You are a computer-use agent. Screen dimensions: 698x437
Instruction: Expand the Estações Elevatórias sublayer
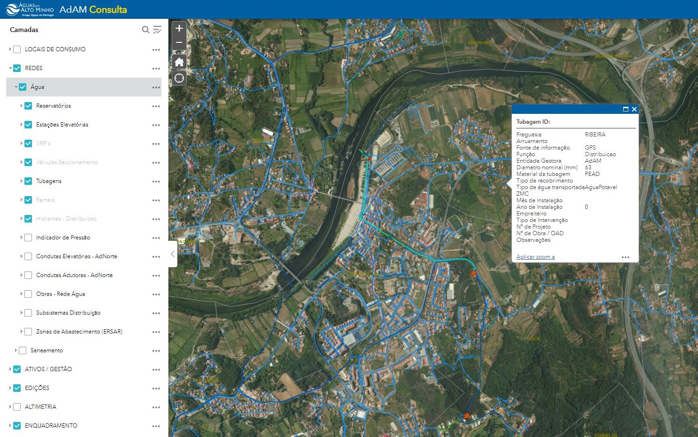[21, 125]
